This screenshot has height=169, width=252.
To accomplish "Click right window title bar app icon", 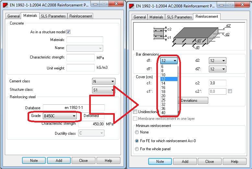I will [132, 6].
